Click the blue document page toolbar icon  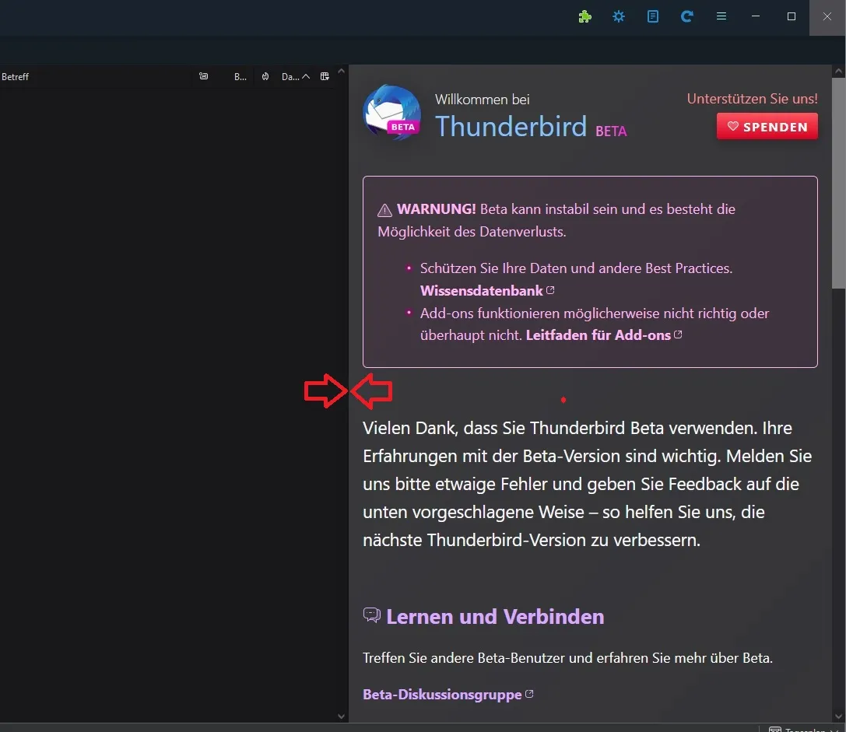click(653, 16)
